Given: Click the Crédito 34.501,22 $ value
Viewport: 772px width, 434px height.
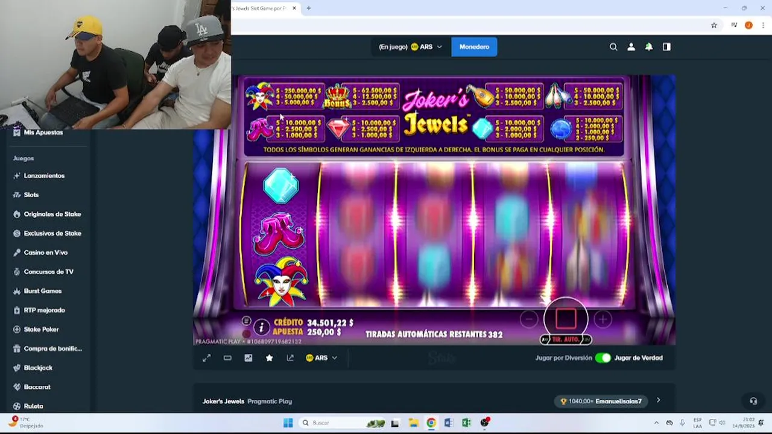Looking at the screenshot, I should 330,323.
